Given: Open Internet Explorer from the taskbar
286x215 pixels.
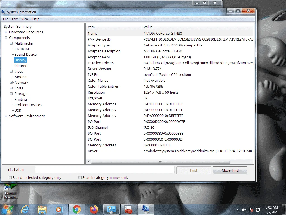Looking at the screenshot, I should pyautogui.click(x=25, y=209).
